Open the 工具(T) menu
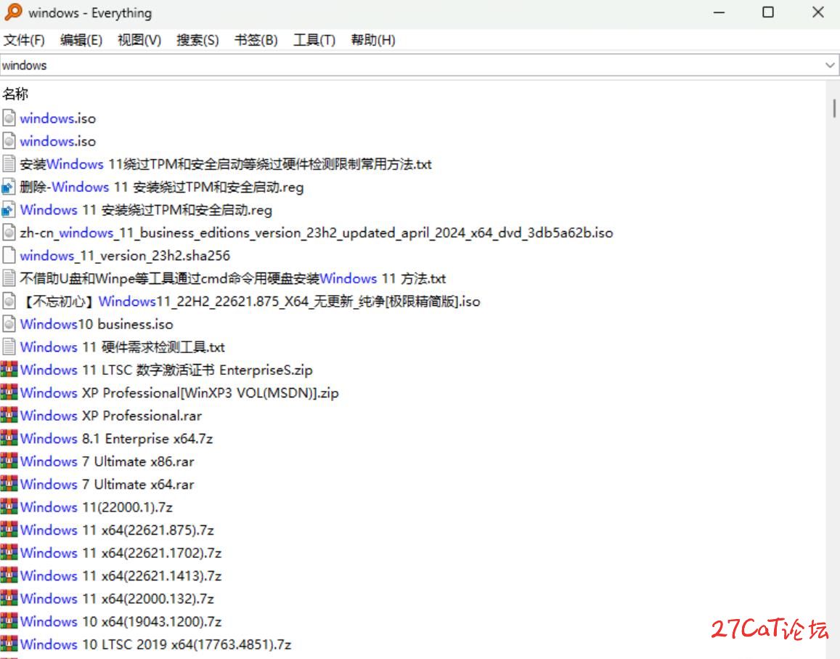This screenshot has height=659, width=840. (314, 40)
